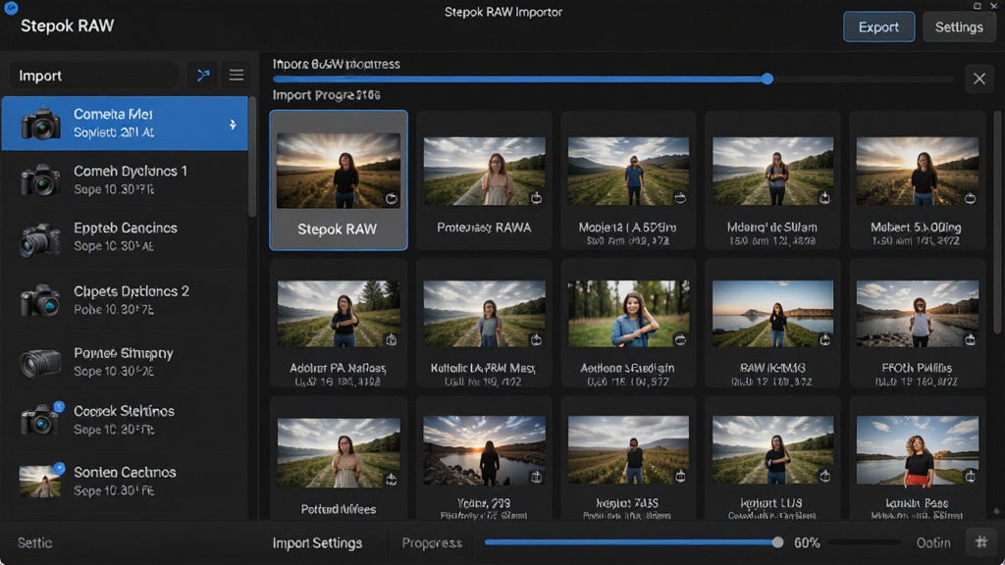Click the Proporess label in bottom bar
The height and width of the screenshot is (565, 1005).
pyautogui.click(x=432, y=543)
